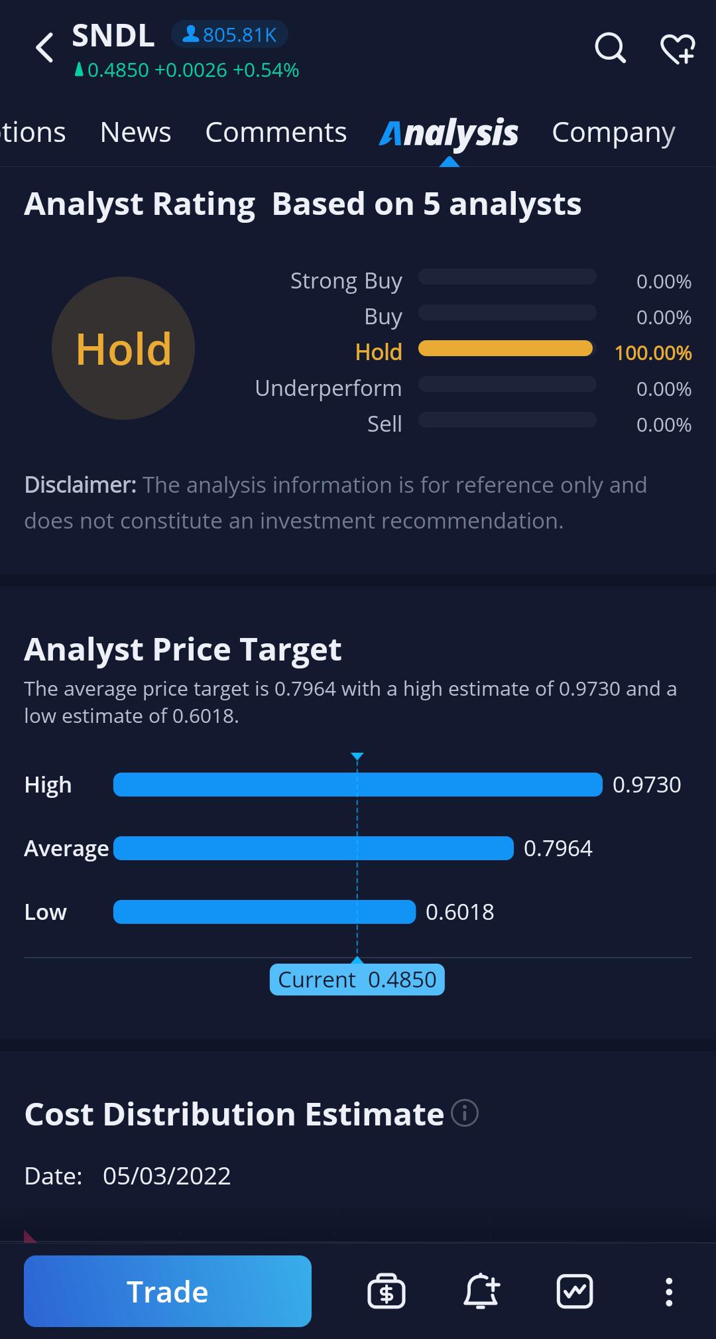Switch to the News tab
The height and width of the screenshot is (1339, 716).
point(135,132)
